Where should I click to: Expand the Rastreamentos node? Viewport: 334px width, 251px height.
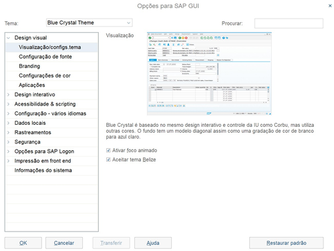9,132
